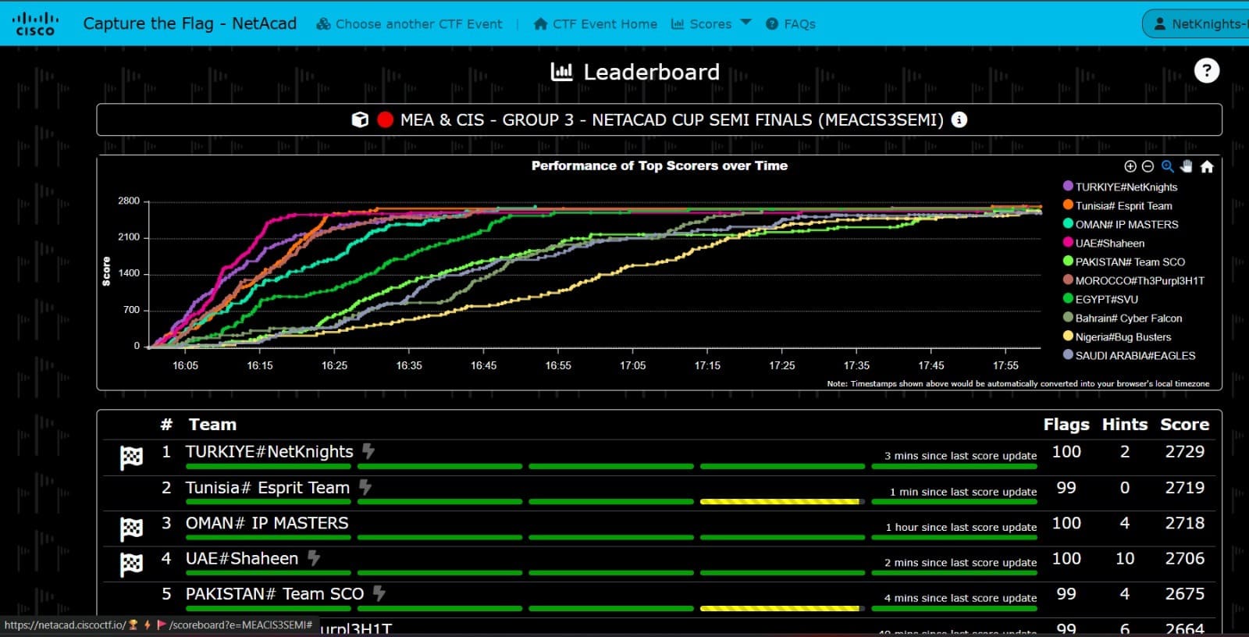Open the MEA & CIS Group 3 event bar
This screenshot has width=1249, height=637.
pos(659,120)
